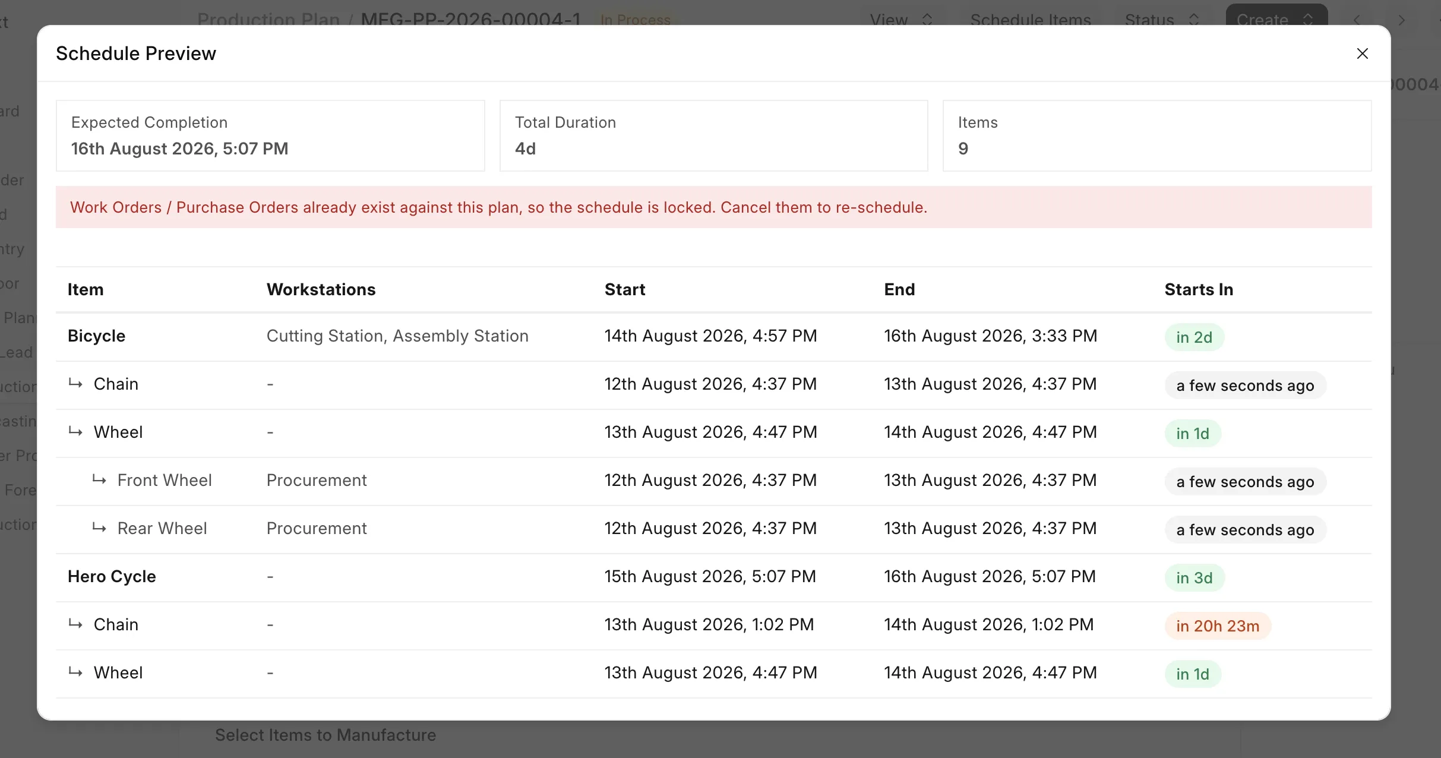Select the Hero Cycle item row
The height and width of the screenshot is (758, 1441).
click(713, 577)
